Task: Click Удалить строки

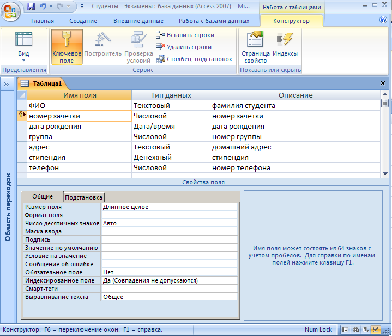Action: click(x=184, y=47)
